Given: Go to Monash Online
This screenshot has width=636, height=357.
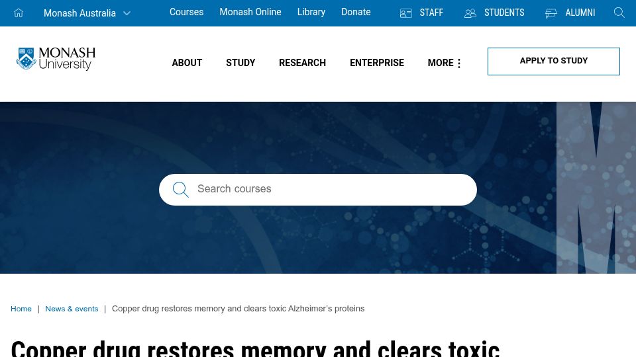Looking at the screenshot, I should pyautogui.click(x=250, y=12).
